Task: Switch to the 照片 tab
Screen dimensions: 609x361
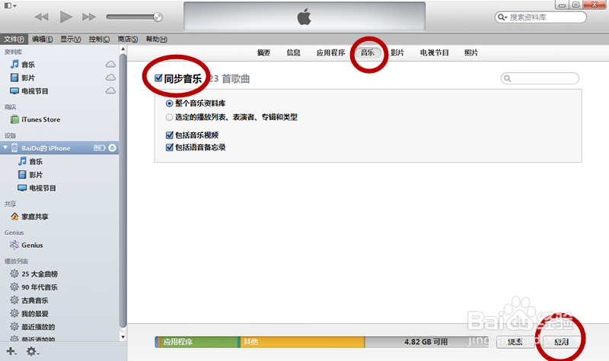Action: point(471,52)
